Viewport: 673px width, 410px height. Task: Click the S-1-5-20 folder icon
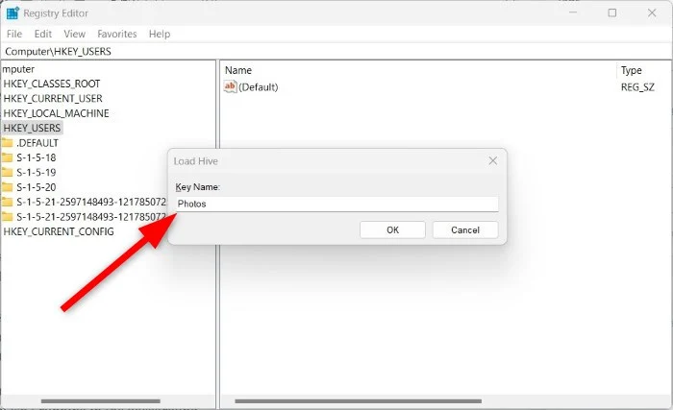7,187
